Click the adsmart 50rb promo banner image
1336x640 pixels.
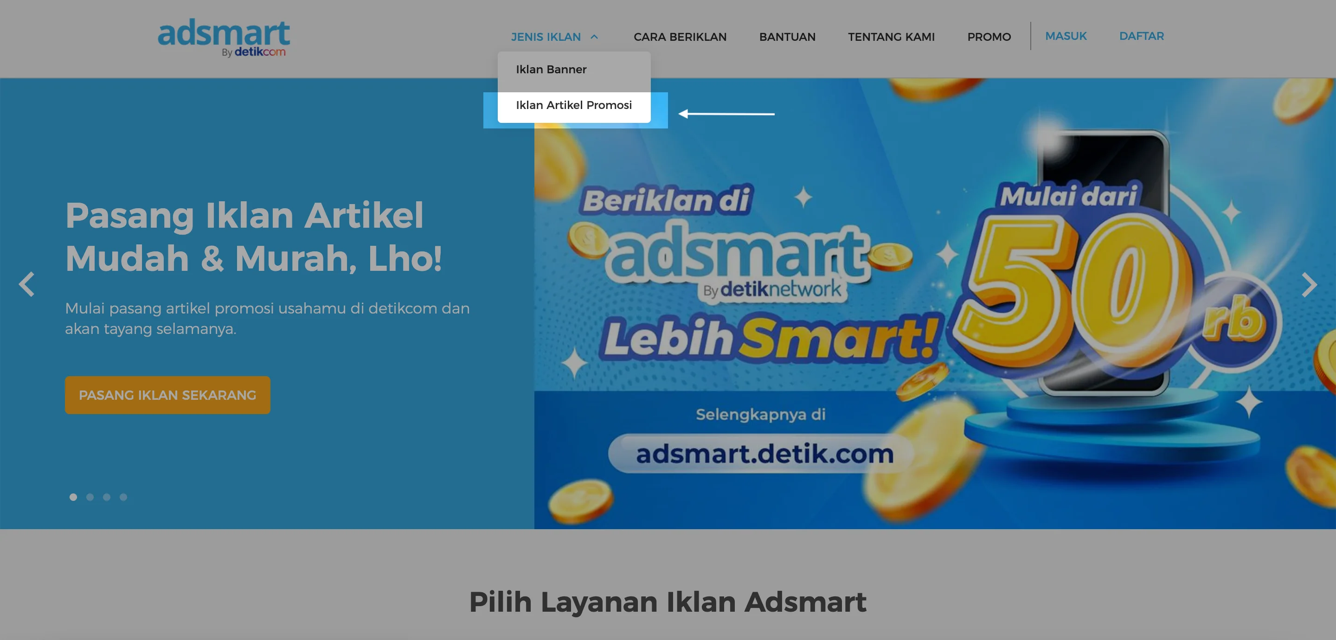[x=935, y=303]
